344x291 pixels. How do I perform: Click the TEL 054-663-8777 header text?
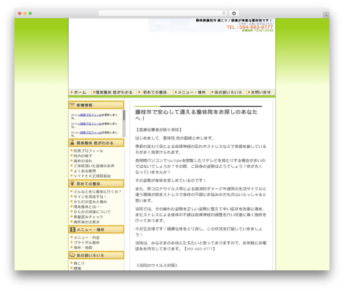250,27
